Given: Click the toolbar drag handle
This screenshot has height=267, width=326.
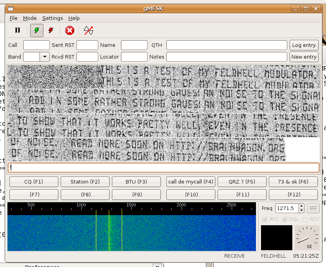Looking at the screenshot, I should [x=9, y=30].
